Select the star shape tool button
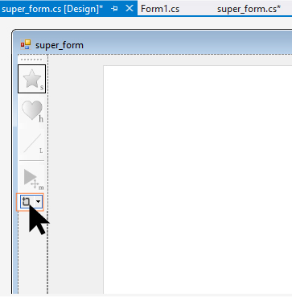Screen dimensions: 292x297 point(31,79)
